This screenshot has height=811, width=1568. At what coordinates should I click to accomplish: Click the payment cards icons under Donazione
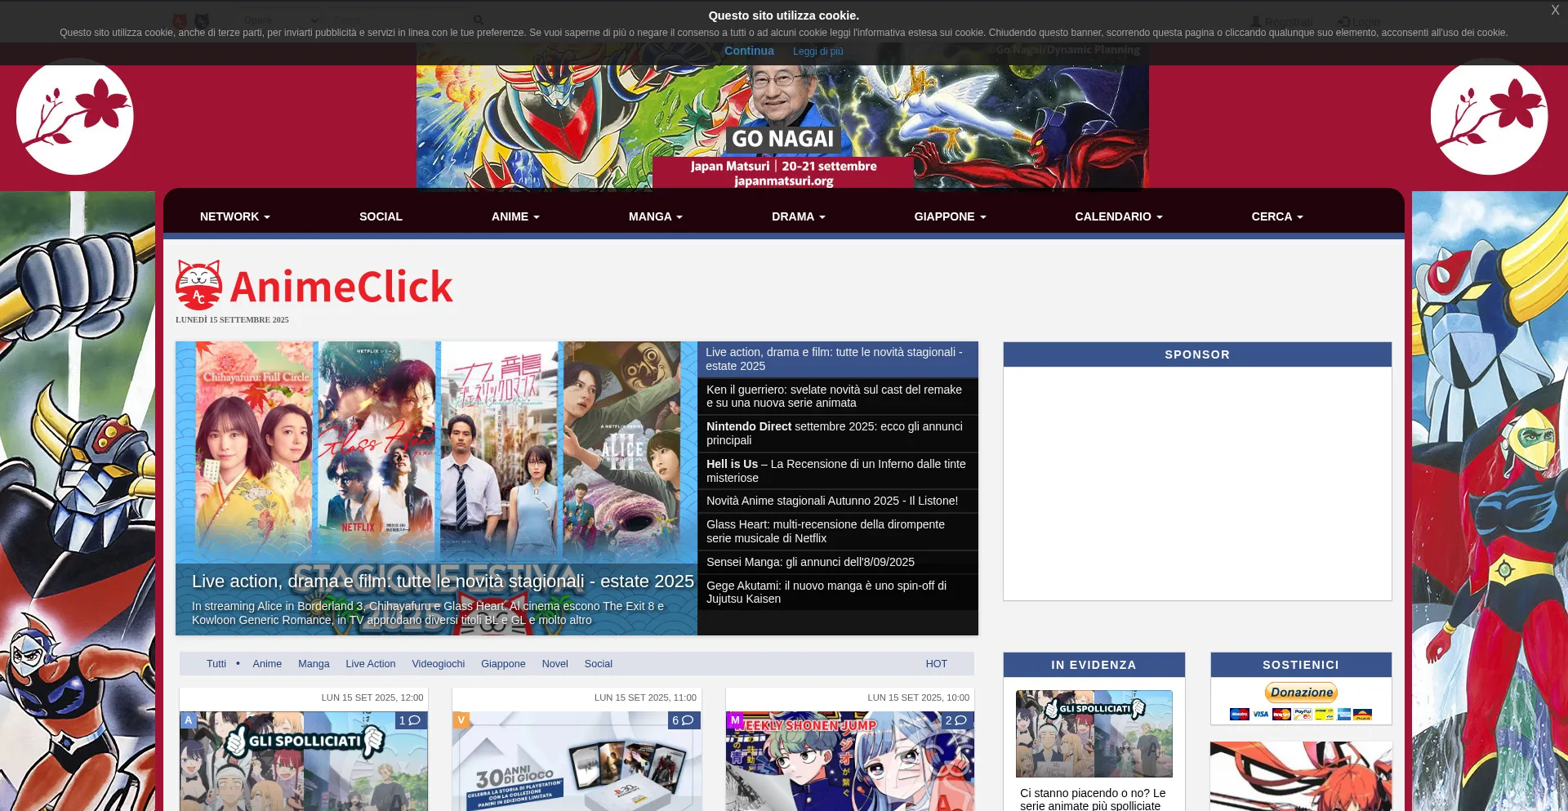coord(1301,714)
